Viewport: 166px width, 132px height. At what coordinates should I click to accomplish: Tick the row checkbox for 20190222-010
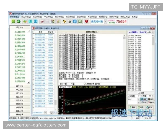coord(33,88)
